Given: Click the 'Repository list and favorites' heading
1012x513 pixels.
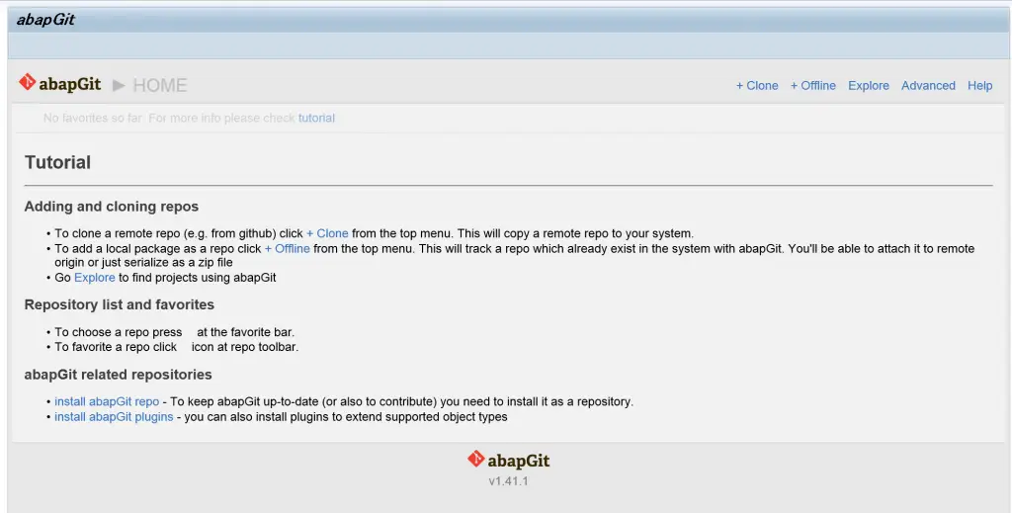Looking at the screenshot, I should pyautogui.click(x=119, y=304).
